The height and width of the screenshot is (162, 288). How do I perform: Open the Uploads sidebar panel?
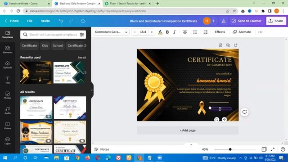point(8,65)
